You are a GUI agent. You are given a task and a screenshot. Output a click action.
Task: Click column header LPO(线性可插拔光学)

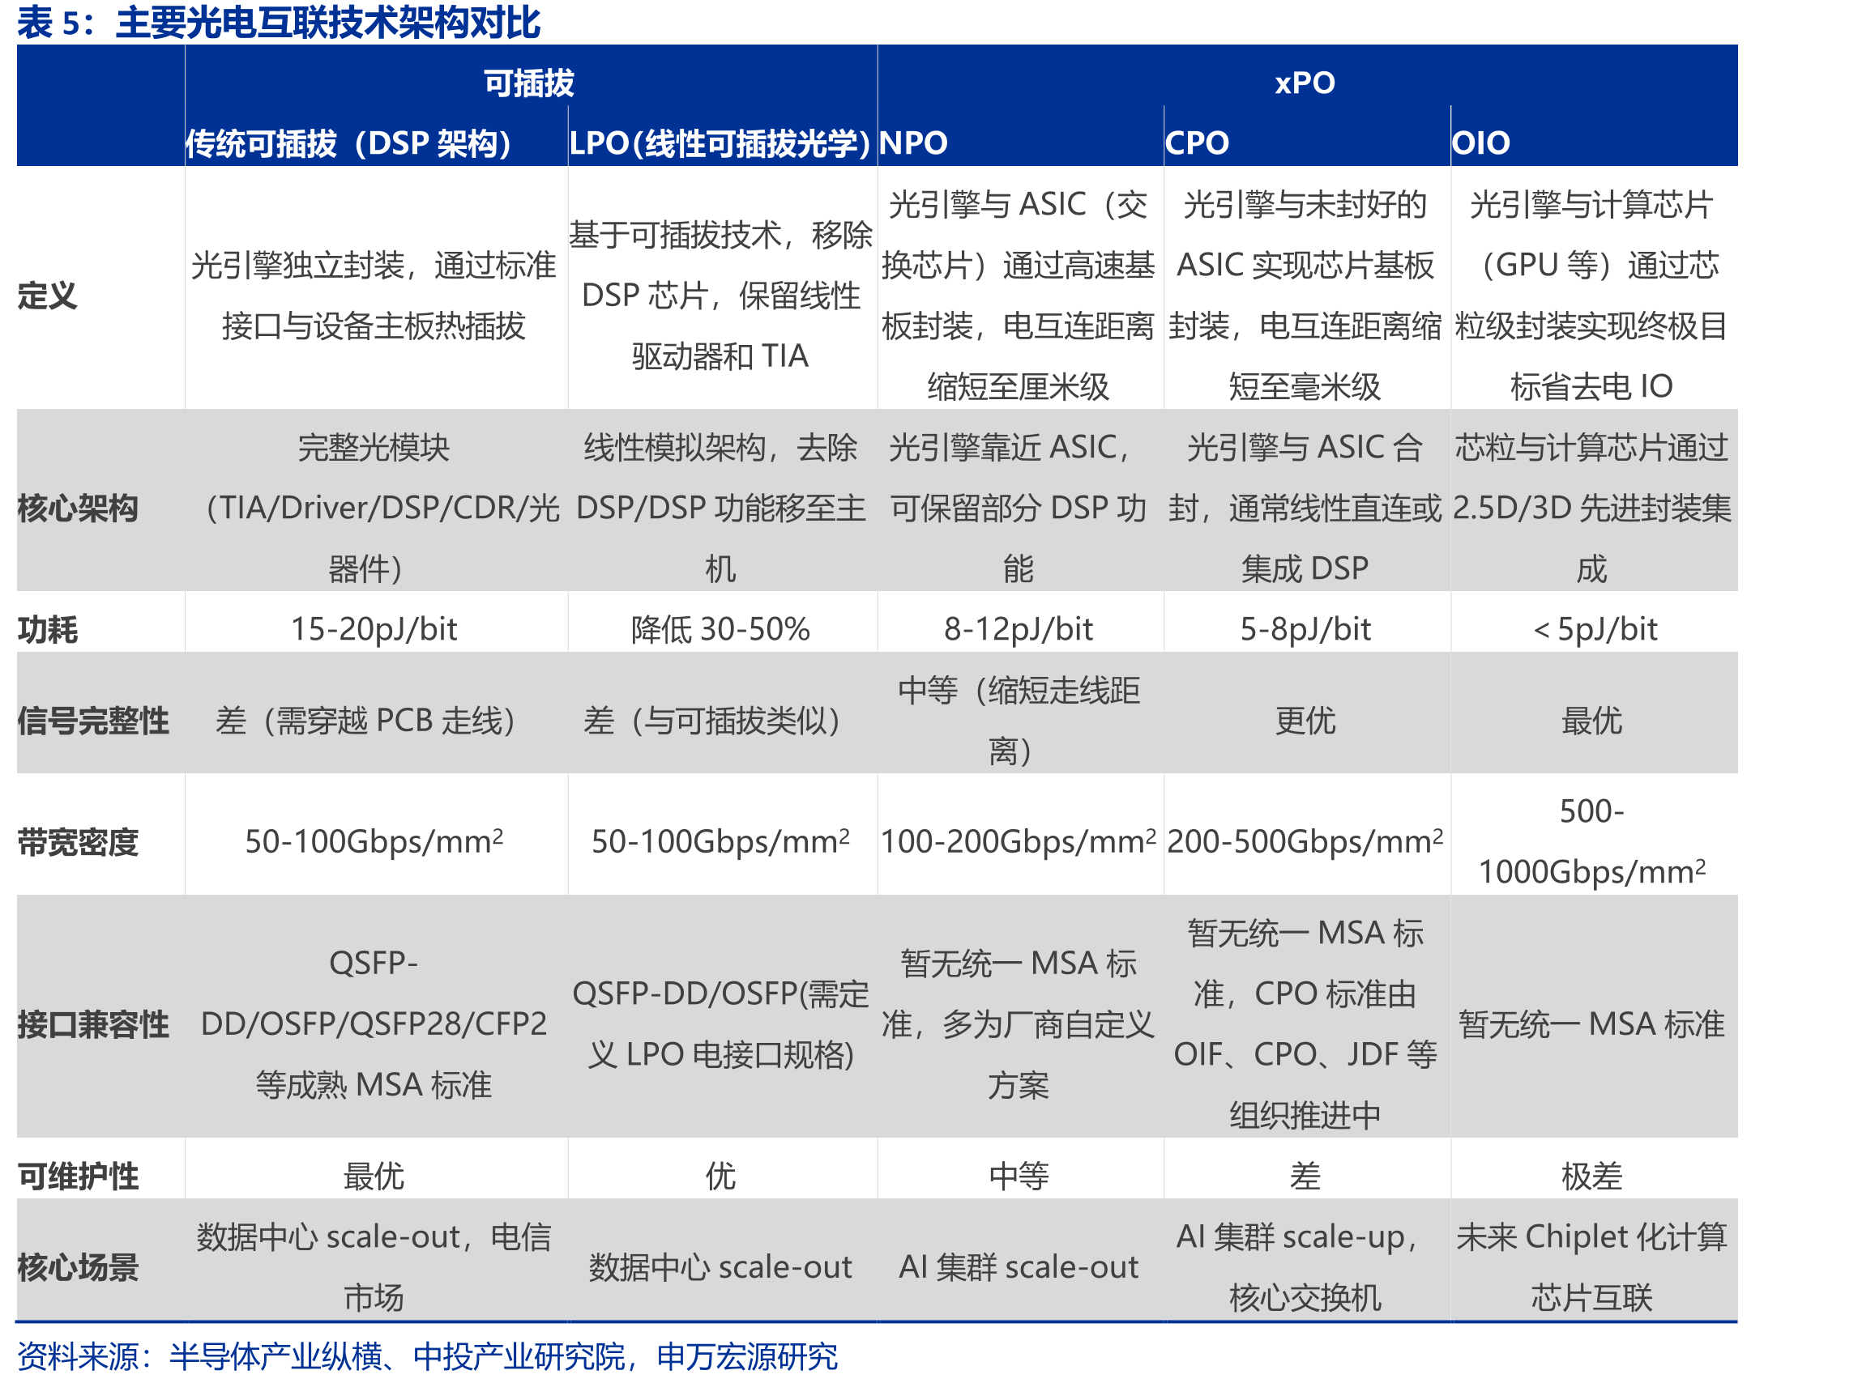click(x=720, y=143)
